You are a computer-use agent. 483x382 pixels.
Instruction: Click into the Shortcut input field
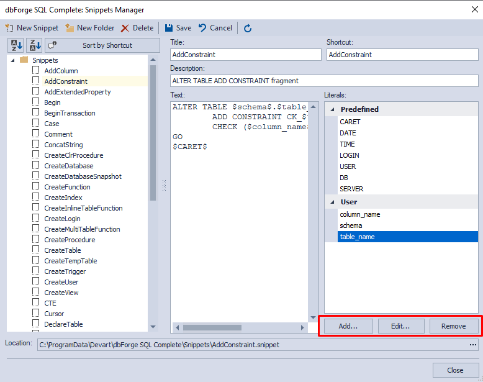(x=402, y=55)
